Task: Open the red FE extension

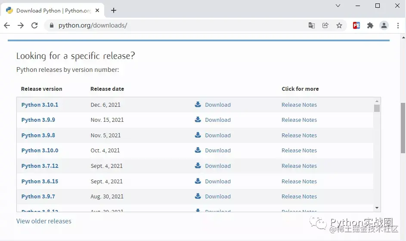Action: tap(356, 25)
